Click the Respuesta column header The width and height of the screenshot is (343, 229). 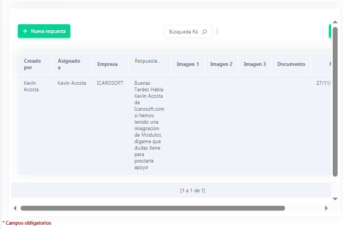[x=147, y=61]
